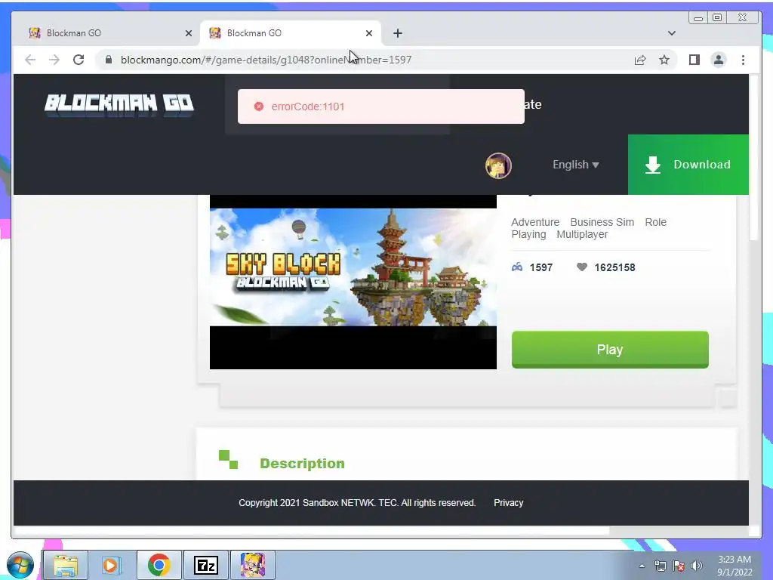This screenshot has height=580, width=773.
Task: Reload the Blockman GO page
Action: pos(79,60)
